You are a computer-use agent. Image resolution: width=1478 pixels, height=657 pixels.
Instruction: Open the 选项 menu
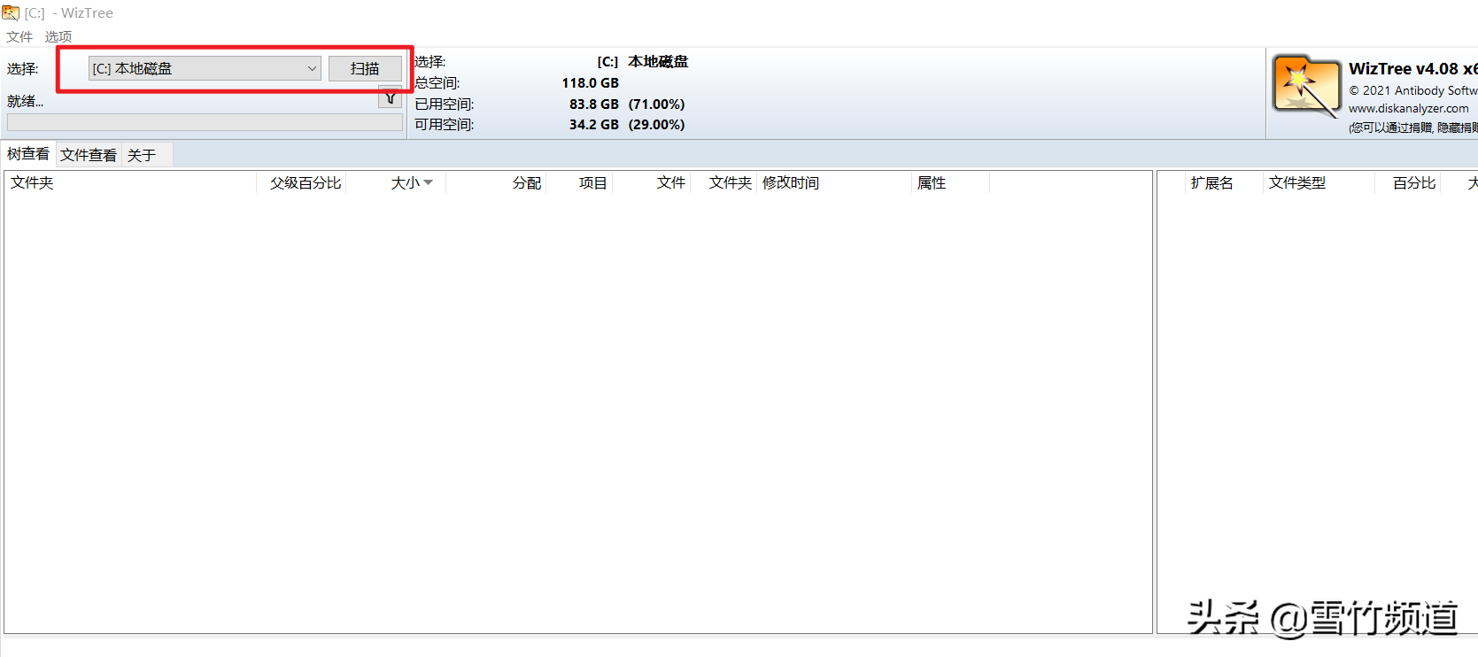pos(58,36)
